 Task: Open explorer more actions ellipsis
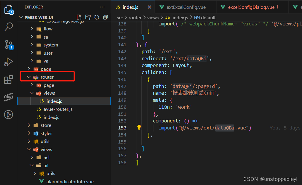(x=102, y=7)
